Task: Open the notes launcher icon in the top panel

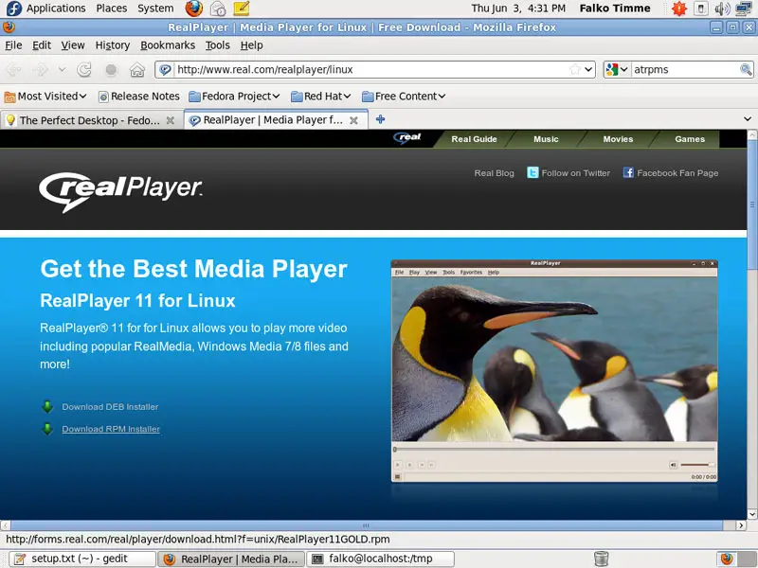Action: 242,9
